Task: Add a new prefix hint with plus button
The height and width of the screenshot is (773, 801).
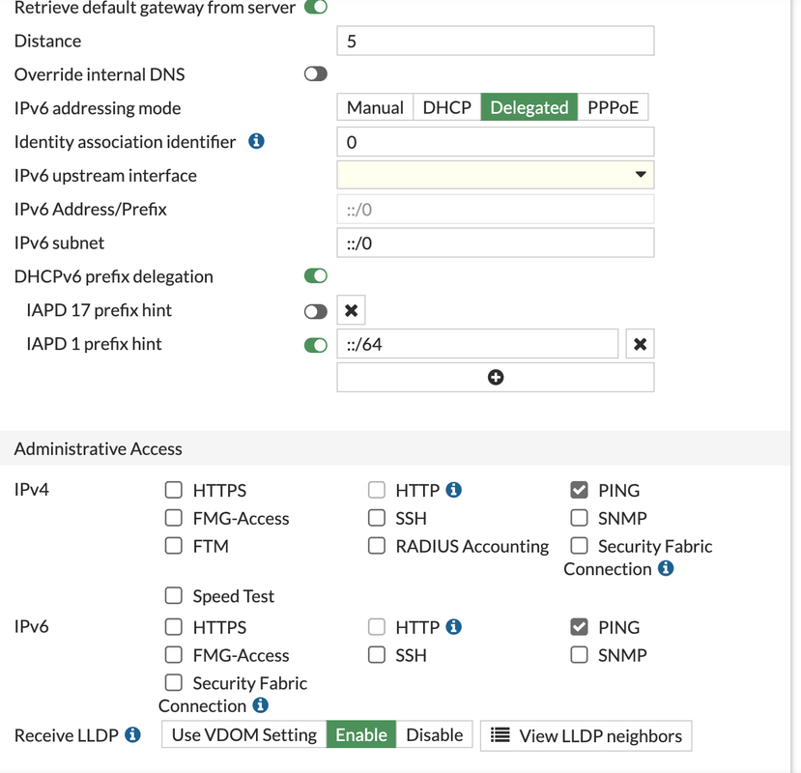Action: pos(495,377)
